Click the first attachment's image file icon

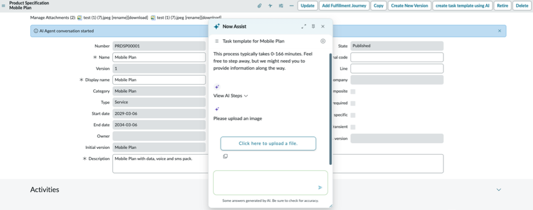(x=79, y=18)
